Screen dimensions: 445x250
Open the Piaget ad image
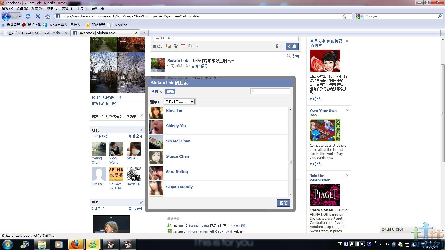click(x=325, y=195)
